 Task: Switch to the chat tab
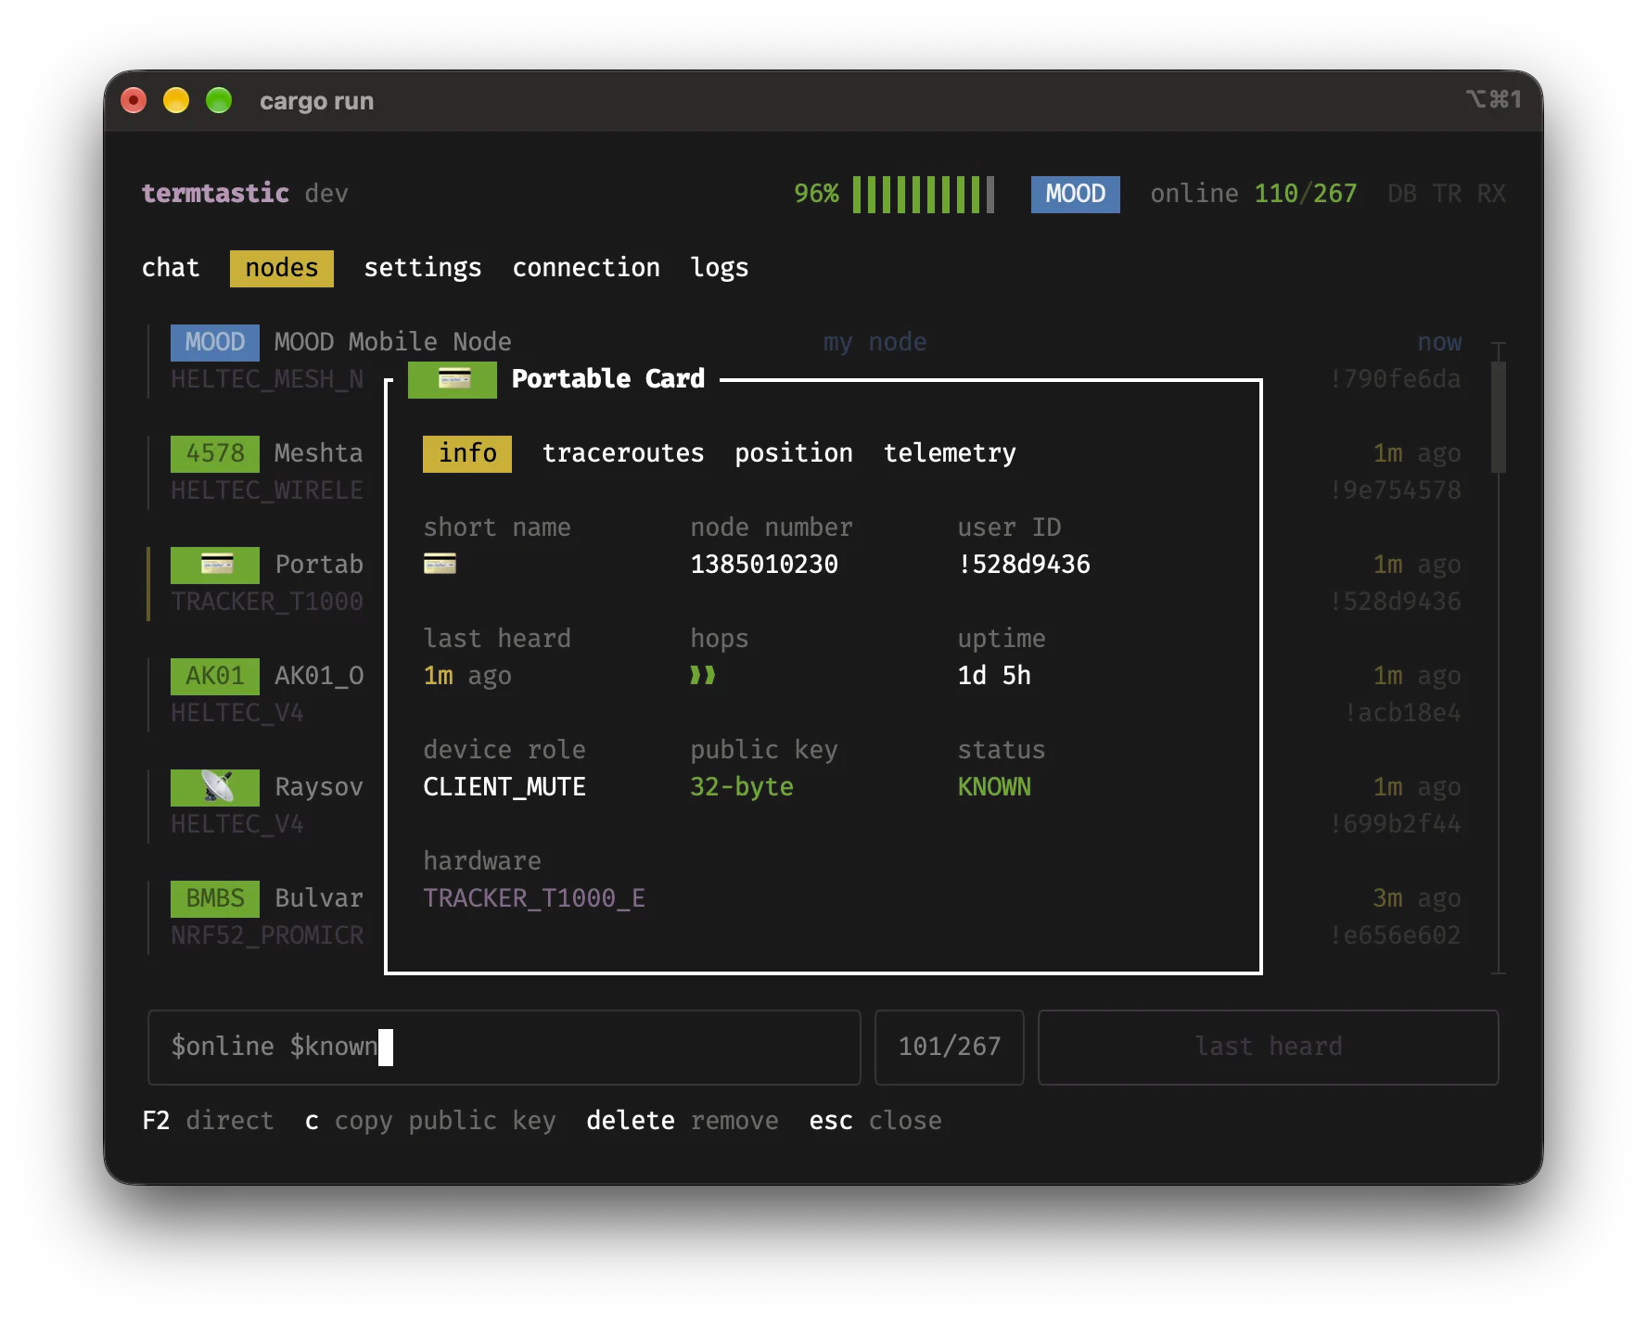click(171, 268)
